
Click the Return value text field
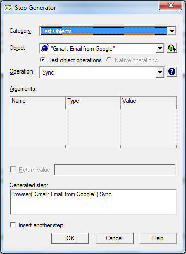pyautogui.click(x=115, y=169)
